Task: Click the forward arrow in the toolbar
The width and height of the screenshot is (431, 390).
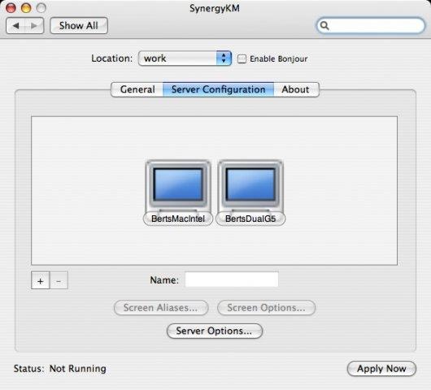Action: coord(34,25)
